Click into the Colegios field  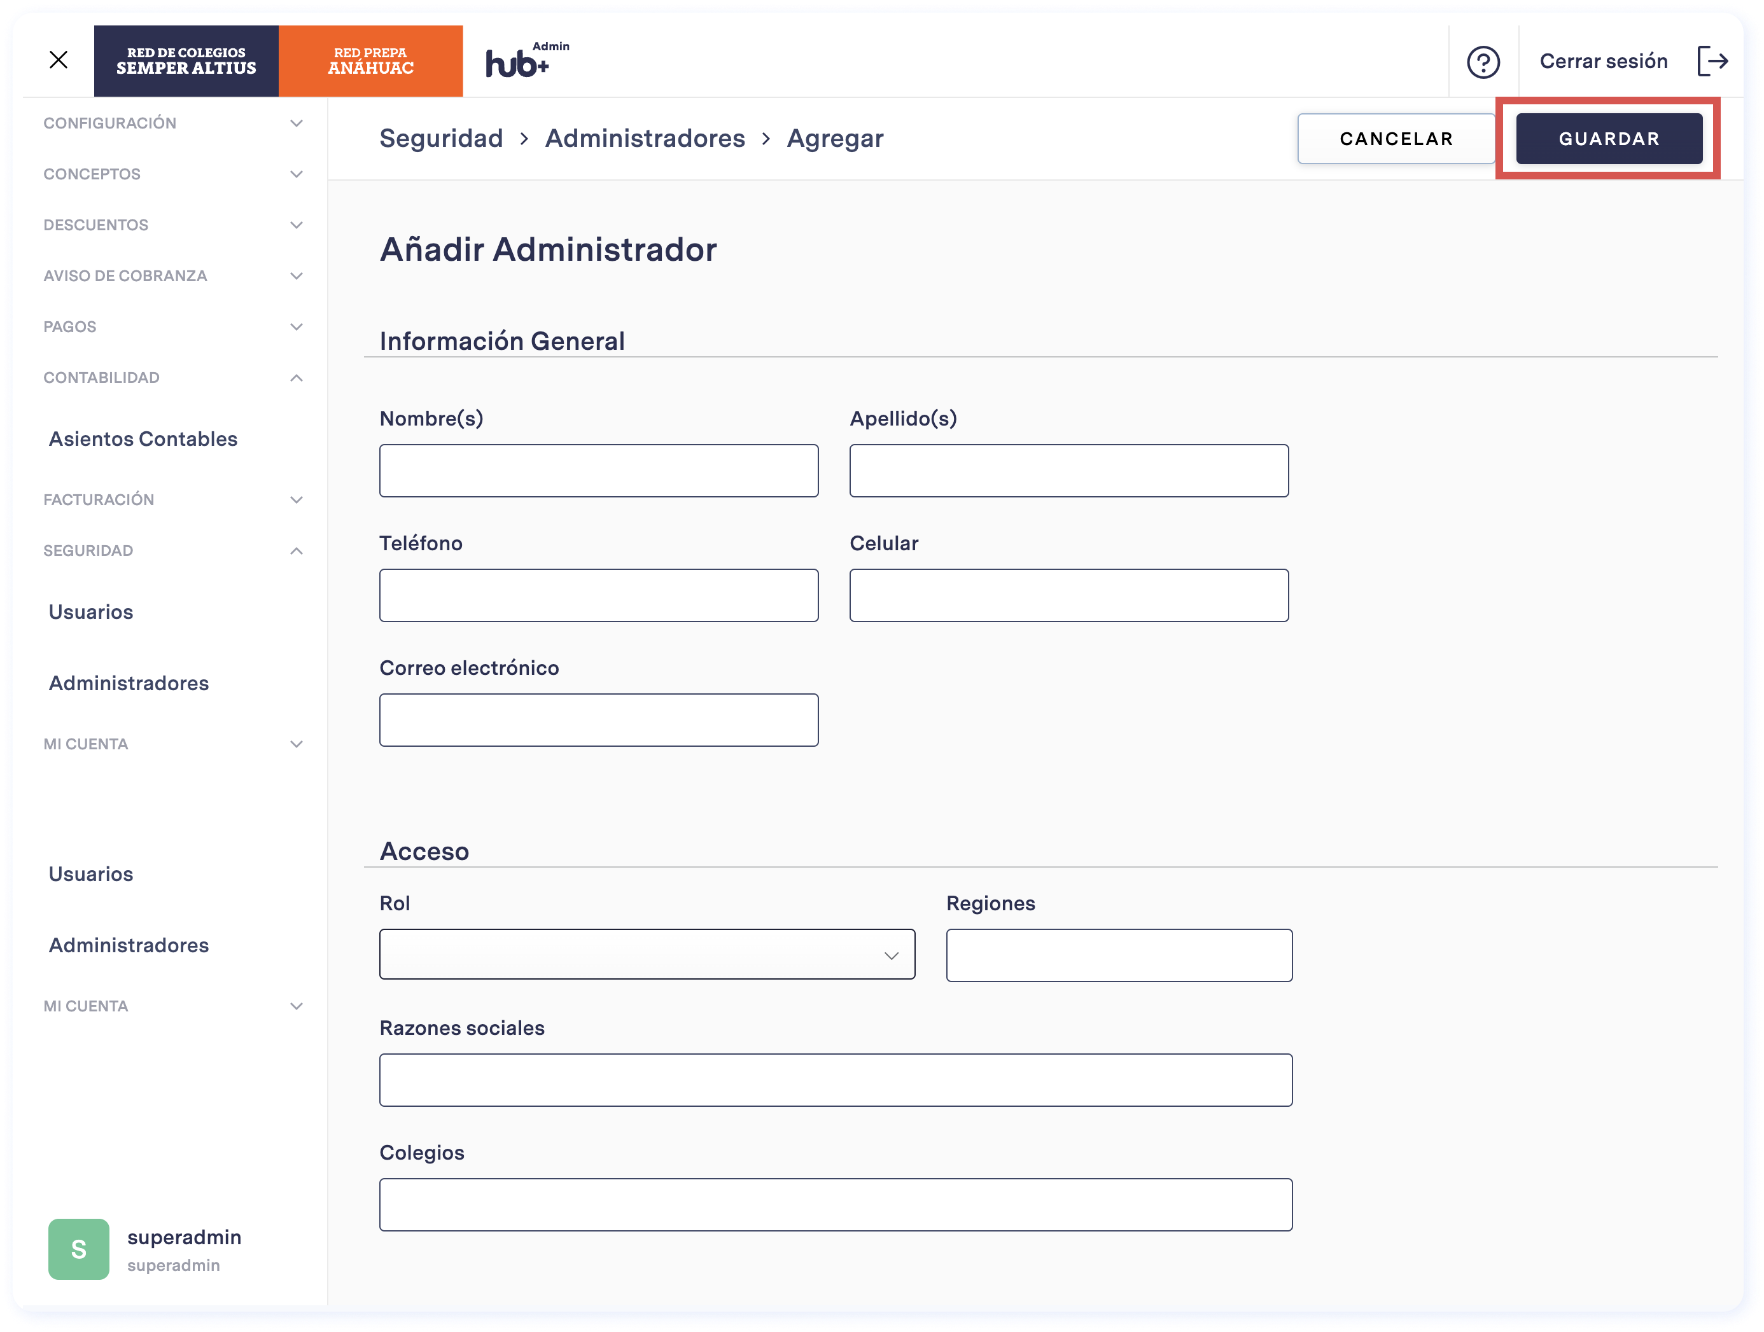pos(836,1204)
